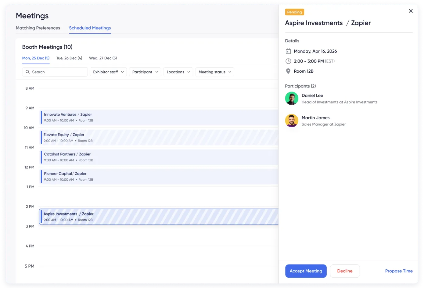The image size is (424, 288).
Task: Select the Scheduled Meetings tab
Action: pyautogui.click(x=90, y=28)
